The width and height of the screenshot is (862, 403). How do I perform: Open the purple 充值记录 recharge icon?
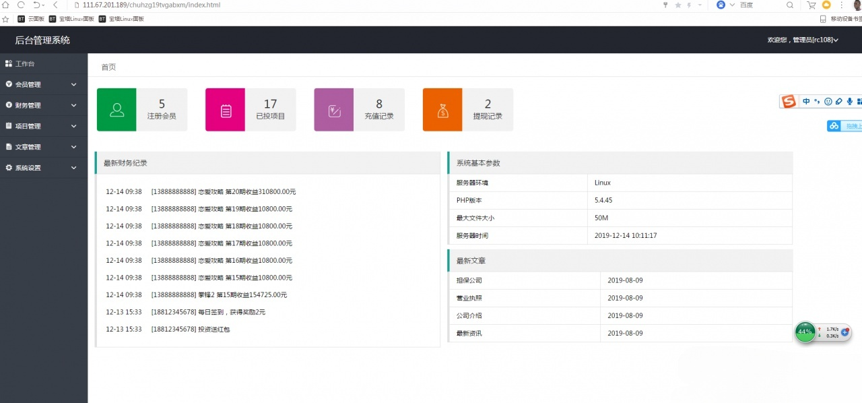pos(333,109)
